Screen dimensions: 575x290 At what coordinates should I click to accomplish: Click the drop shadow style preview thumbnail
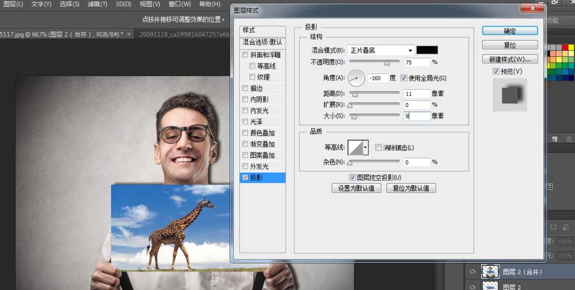(509, 95)
